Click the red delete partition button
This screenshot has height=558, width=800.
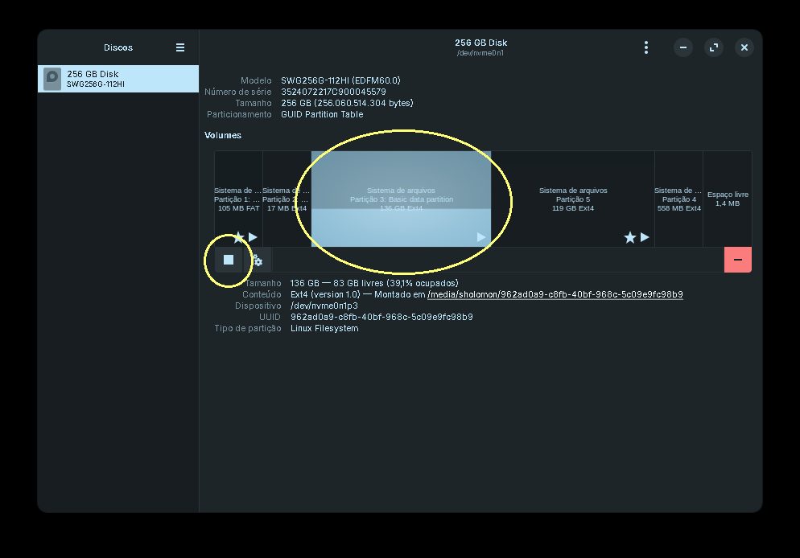(x=737, y=260)
